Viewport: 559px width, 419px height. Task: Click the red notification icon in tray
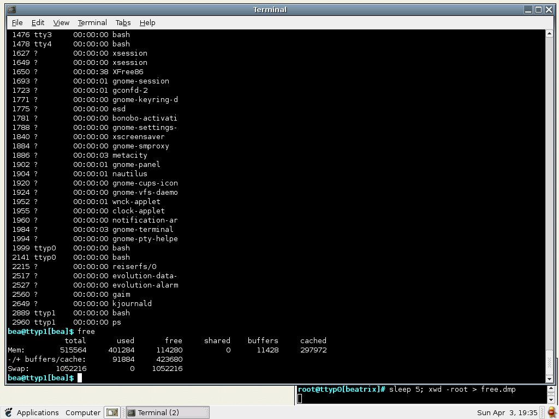click(x=552, y=412)
